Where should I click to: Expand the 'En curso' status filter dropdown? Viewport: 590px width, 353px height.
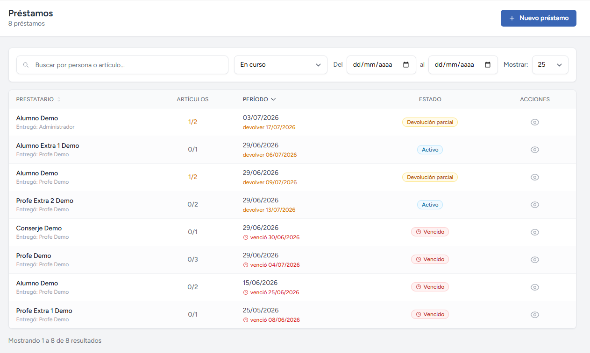click(281, 65)
